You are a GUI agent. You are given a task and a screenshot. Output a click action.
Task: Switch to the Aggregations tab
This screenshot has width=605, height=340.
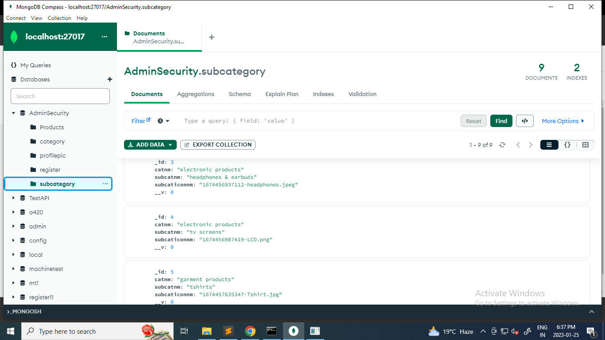point(196,94)
